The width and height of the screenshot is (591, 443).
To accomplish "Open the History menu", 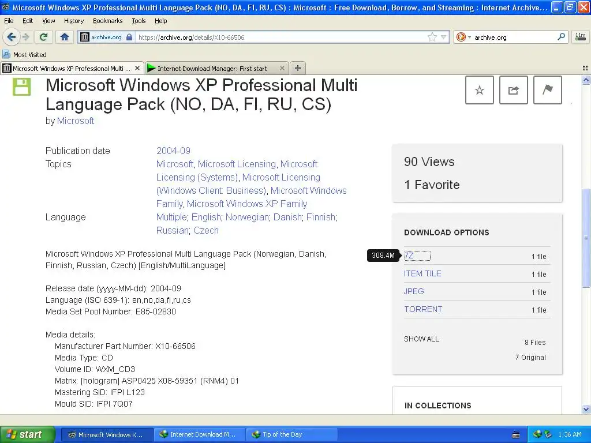I will tap(74, 21).
